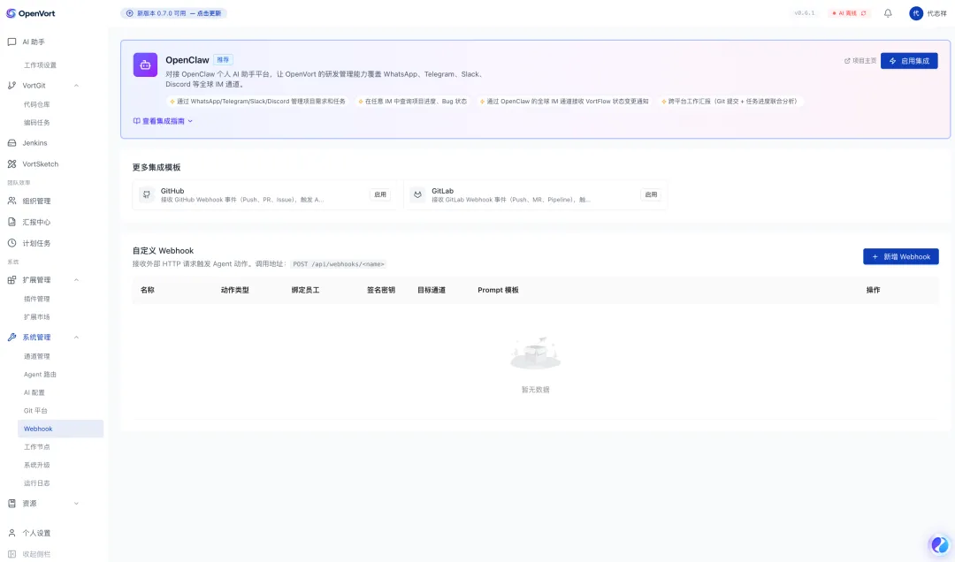Viewport: 955px width, 562px height.
Task: Click the 资源 book icon
Action: click(x=11, y=504)
